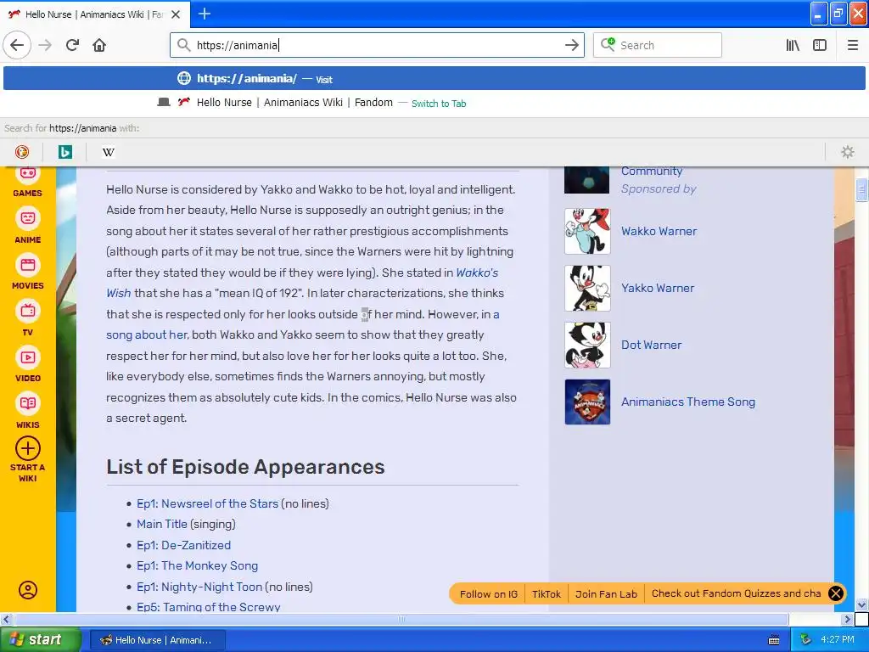869x652 pixels.
Task: Click Check out Fandom Quizzes button
Action: click(x=736, y=593)
